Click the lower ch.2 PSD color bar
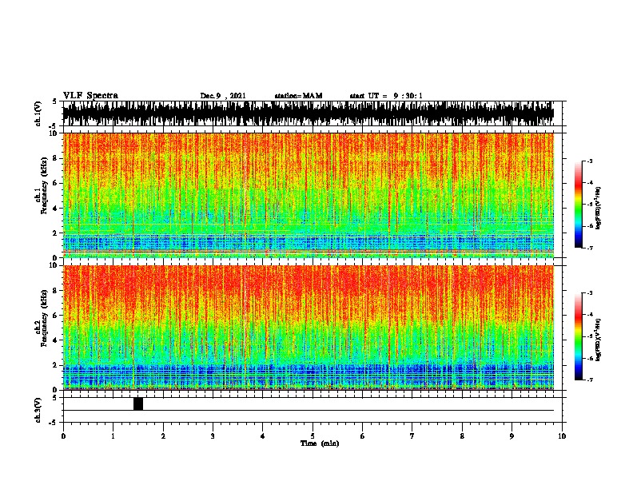The width and height of the screenshot is (633, 489). [578, 336]
